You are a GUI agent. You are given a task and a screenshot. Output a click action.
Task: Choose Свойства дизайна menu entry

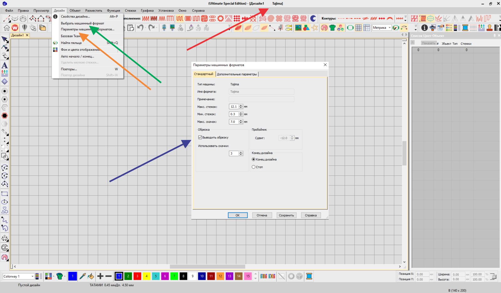coord(75,16)
